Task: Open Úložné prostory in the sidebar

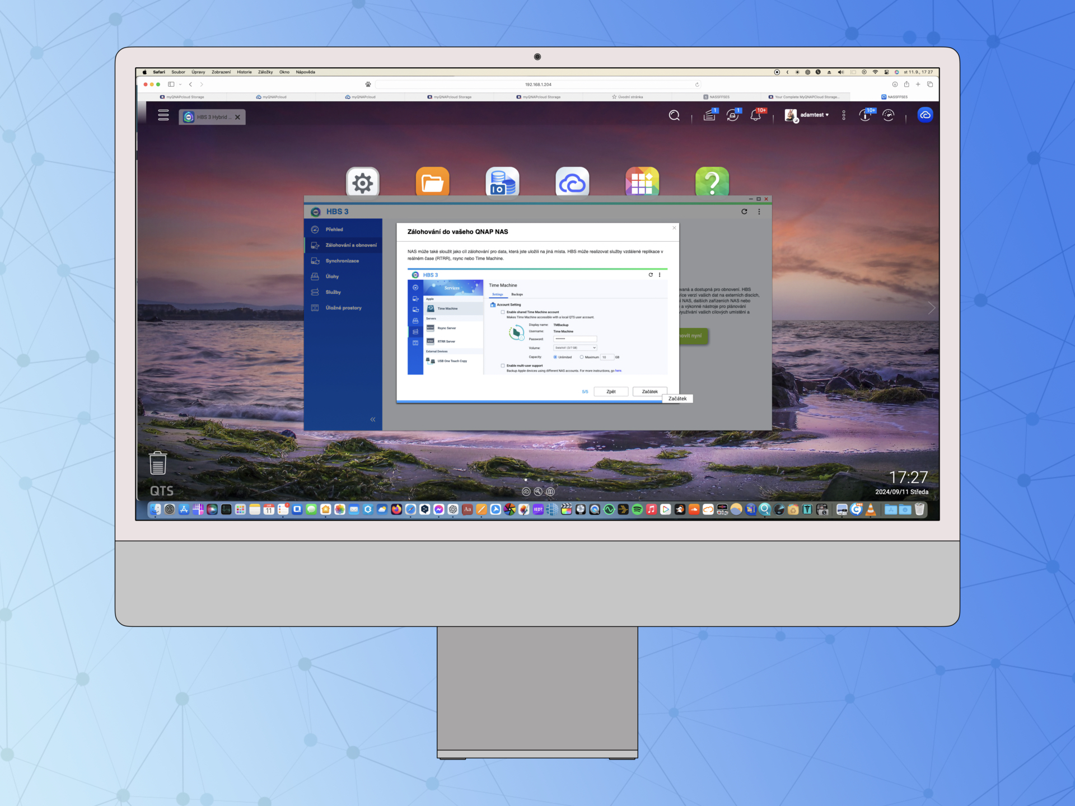Action: tap(343, 308)
